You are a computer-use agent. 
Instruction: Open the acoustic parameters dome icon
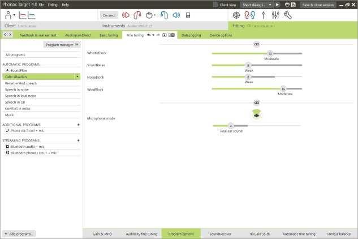click(149, 15)
